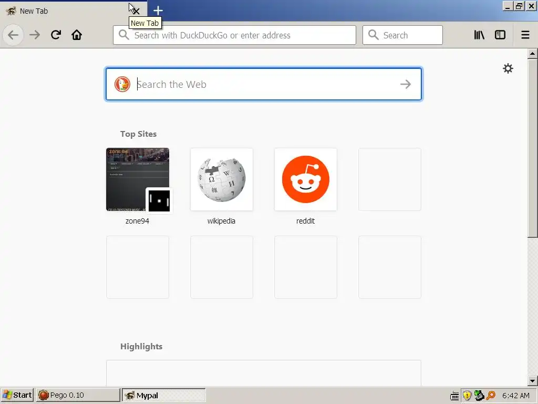
Task: Click the orange magnifier tray icon
Action: point(491,396)
